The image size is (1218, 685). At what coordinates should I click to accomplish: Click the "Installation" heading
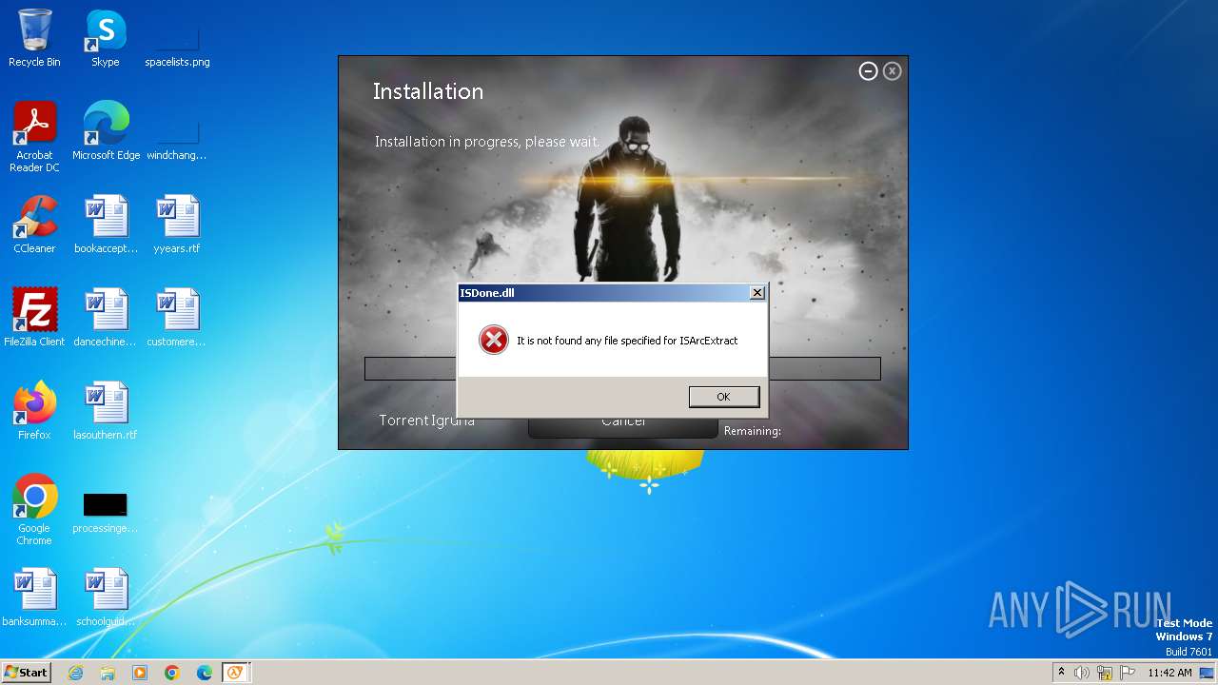[x=428, y=91]
